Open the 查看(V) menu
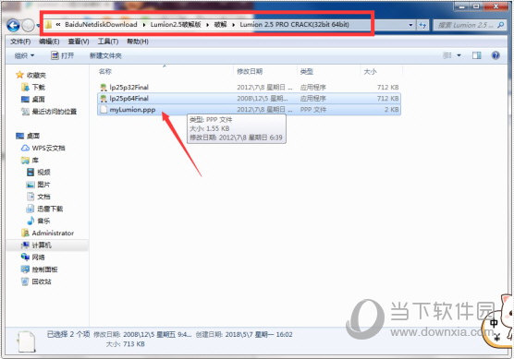Image resolution: width=514 pixels, height=359 pixels. pyautogui.click(x=79, y=42)
